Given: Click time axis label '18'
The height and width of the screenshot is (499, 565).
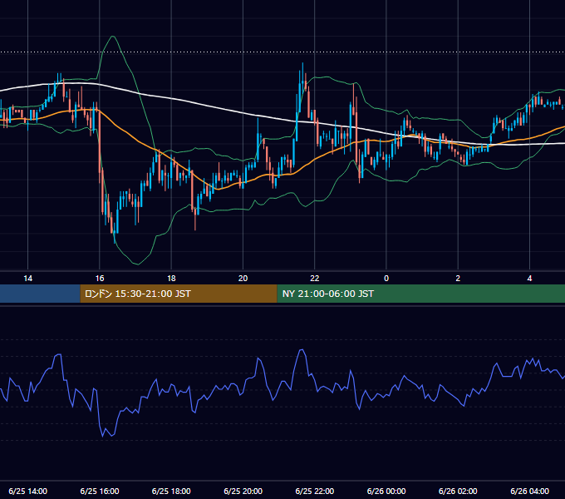Looking at the screenshot, I should (x=171, y=278).
